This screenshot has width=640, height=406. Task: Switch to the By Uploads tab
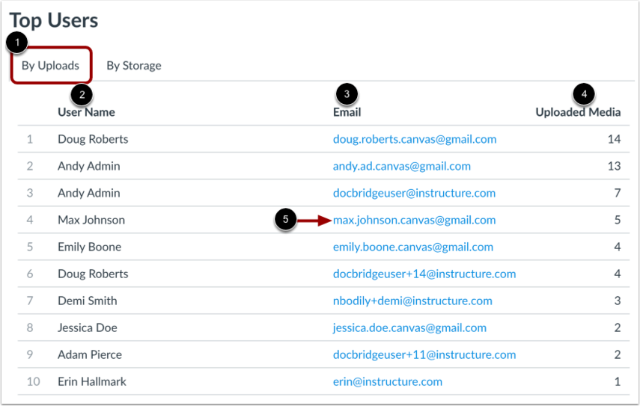(50, 66)
